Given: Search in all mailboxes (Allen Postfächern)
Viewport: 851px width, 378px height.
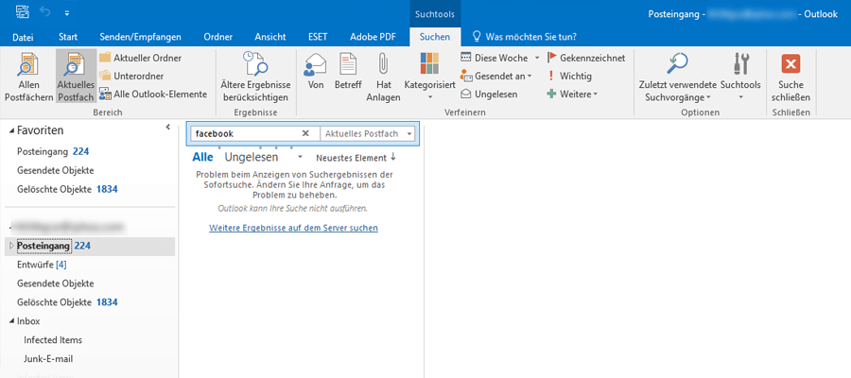Looking at the screenshot, I should 28,77.
